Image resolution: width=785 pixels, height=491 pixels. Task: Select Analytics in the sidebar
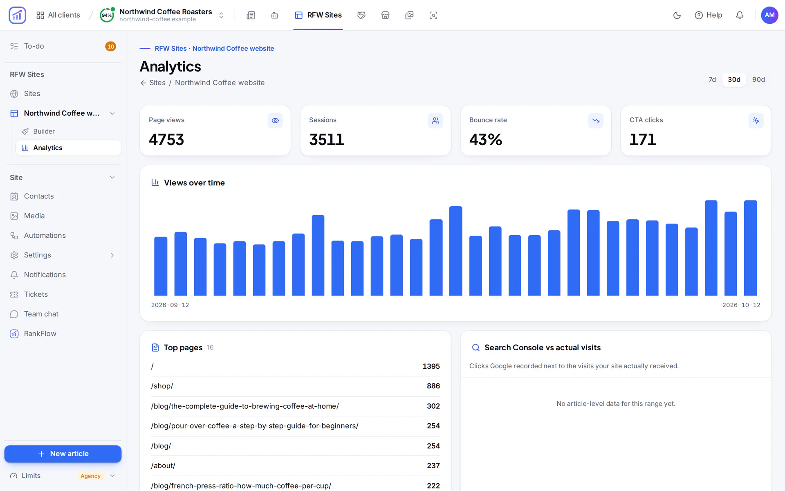[x=68, y=148]
